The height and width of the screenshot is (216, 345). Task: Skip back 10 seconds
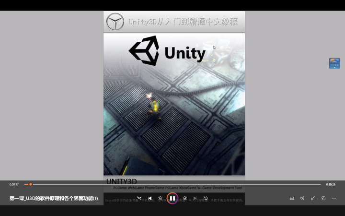[161, 198]
